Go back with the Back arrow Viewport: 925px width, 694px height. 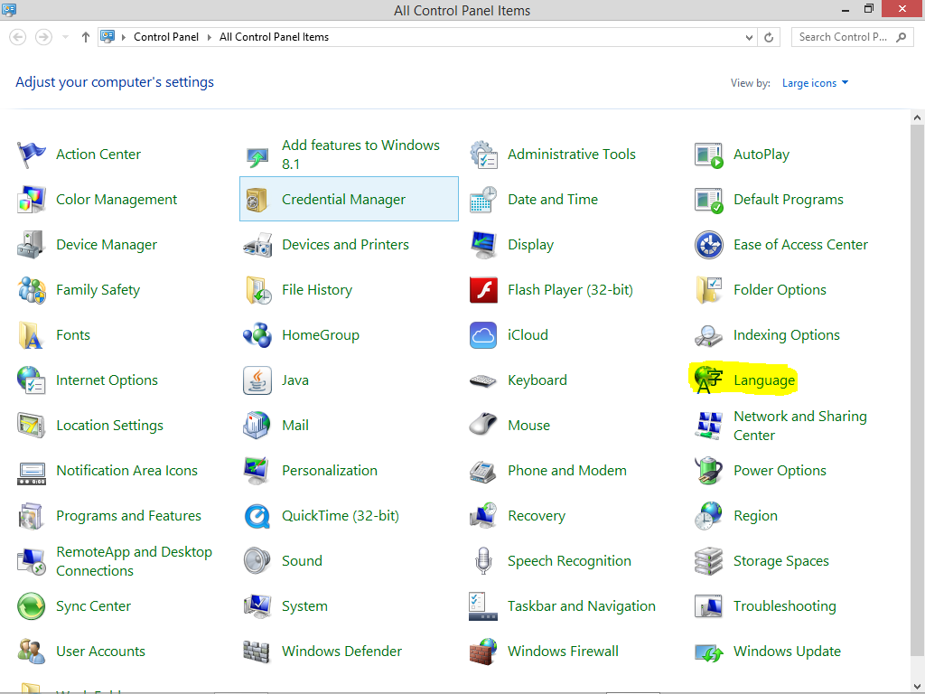18,37
